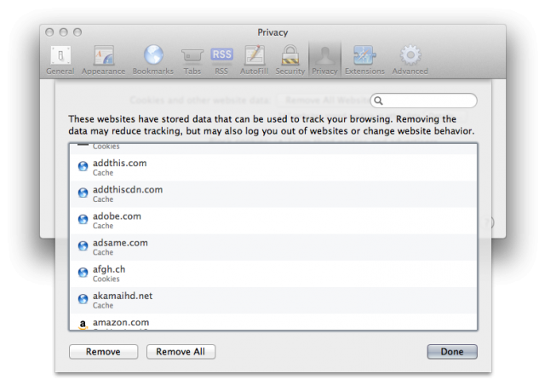Image resolution: width=545 pixels, height=380 pixels.
Task: Click the globe icon next to adsame.com
Action: point(83,245)
